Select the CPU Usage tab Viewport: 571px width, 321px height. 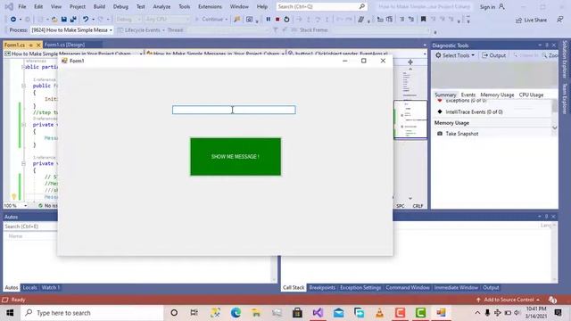[x=531, y=95]
